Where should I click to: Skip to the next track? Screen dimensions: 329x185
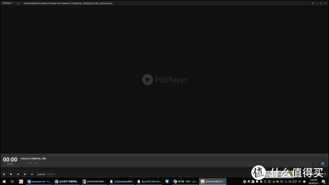pyautogui.click(x=25, y=174)
